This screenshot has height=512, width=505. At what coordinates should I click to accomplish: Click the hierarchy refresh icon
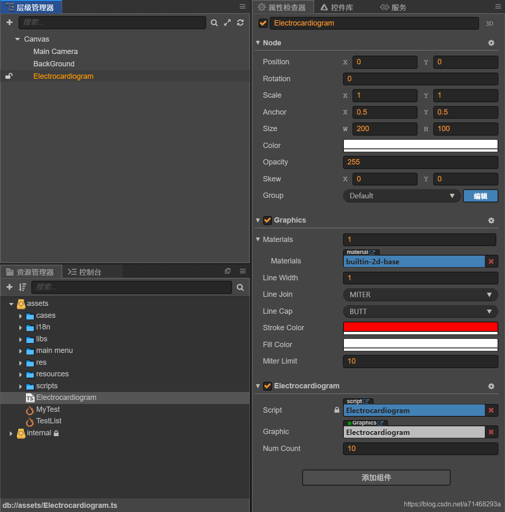pyautogui.click(x=240, y=23)
